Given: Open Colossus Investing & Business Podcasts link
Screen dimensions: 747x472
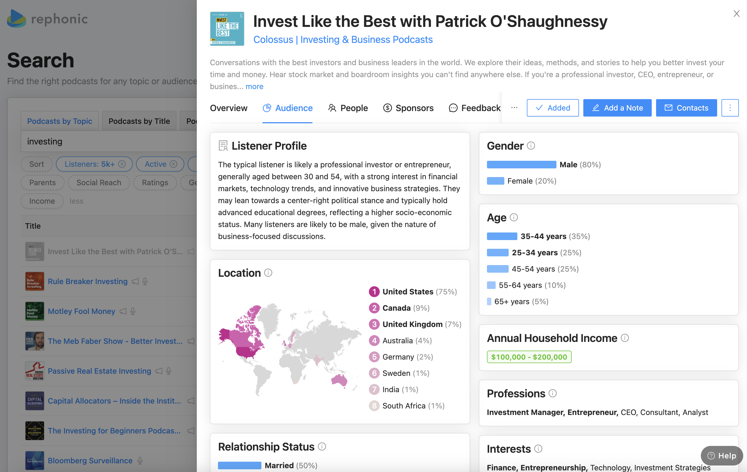Looking at the screenshot, I should [343, 39].
